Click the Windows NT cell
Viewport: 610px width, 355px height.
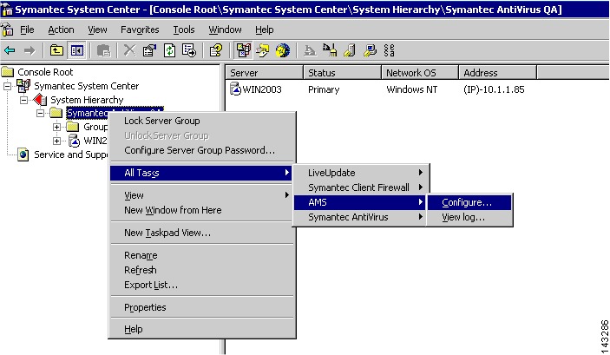[x=411, y=89]
